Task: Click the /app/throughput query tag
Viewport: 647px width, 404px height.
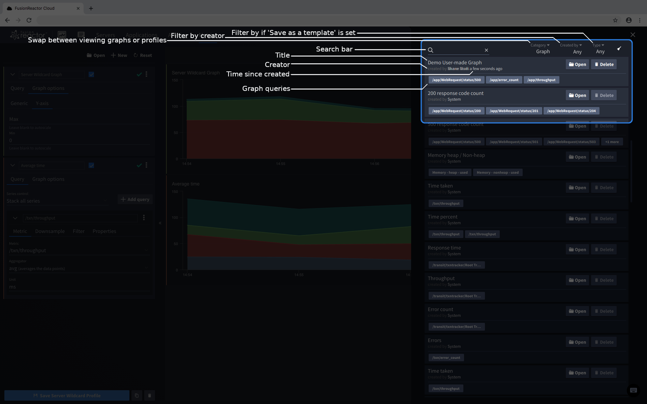Action: coord(541,80)
